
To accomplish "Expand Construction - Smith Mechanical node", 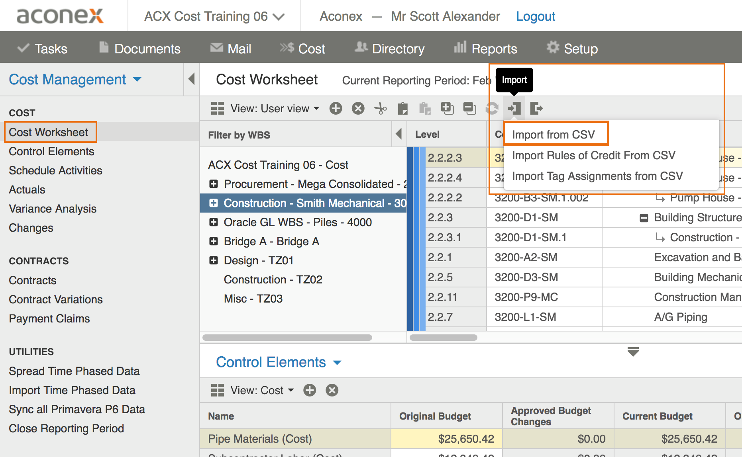I will pyautogui.click(x=214, y=203).
